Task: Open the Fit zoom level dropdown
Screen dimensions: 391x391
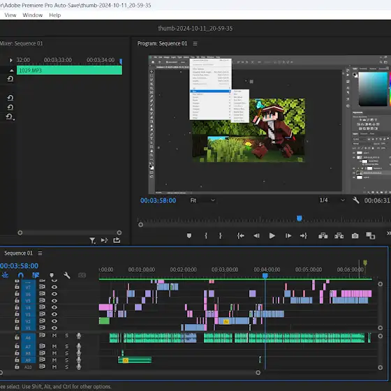Action: 202,200
